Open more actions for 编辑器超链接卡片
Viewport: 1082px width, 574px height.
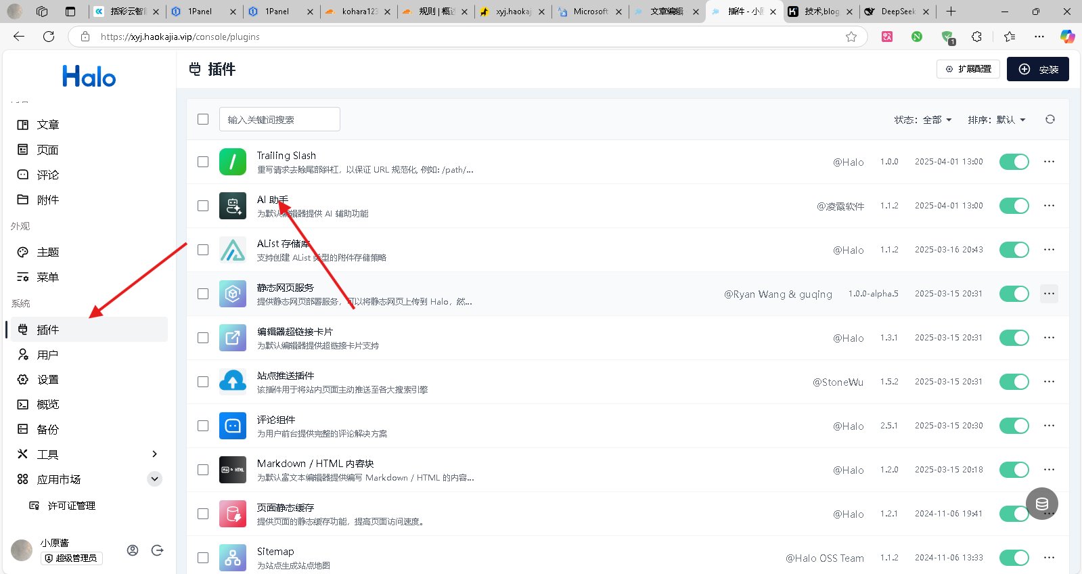(1049, 338)
